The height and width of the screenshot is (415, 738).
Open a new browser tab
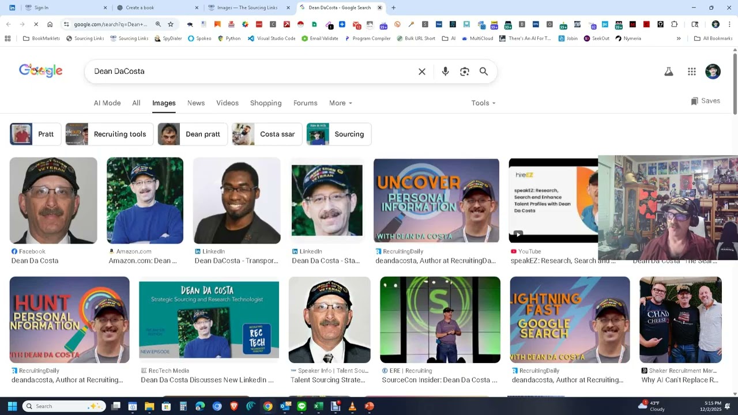(x=393, y=7)
